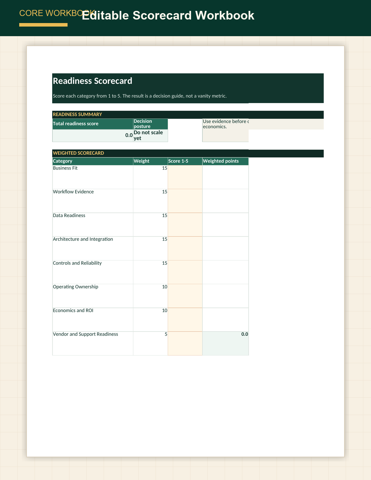Viewport: 371px width, 480px height.
Task: Select the Business Fit category cell
Action: [93, 177]
